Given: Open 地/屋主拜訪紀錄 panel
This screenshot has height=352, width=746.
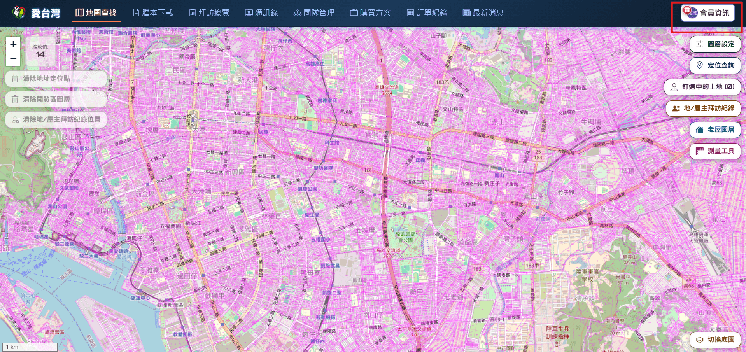Looking at the screenshot, I should click(x=703, y=108).
